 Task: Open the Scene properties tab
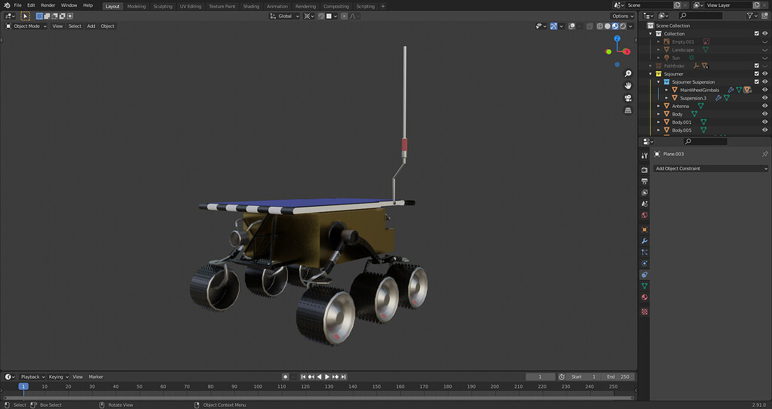coord(645,204)
